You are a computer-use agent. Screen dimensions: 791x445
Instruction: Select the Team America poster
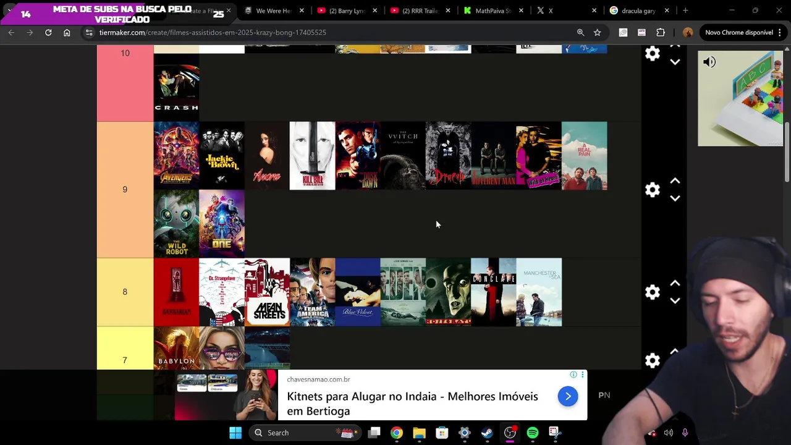313,292
